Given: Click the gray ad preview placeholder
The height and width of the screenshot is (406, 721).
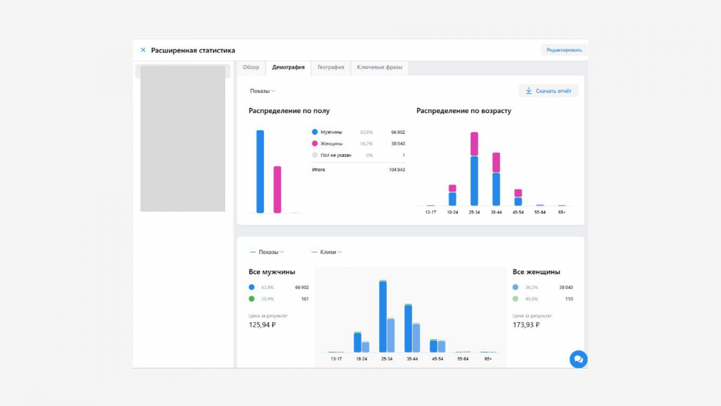Looking at the screenshot, I should coord(183,138).
